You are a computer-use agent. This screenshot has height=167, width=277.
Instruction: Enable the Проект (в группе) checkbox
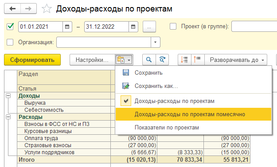click(173, 27)
